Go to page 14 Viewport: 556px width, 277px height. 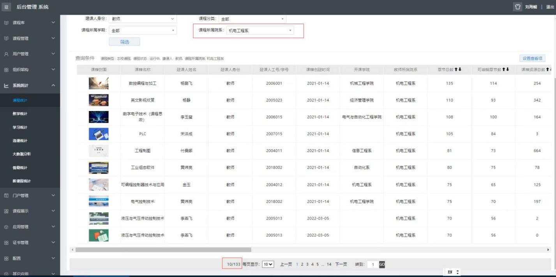pyautogui.click(x=329, y=265)
